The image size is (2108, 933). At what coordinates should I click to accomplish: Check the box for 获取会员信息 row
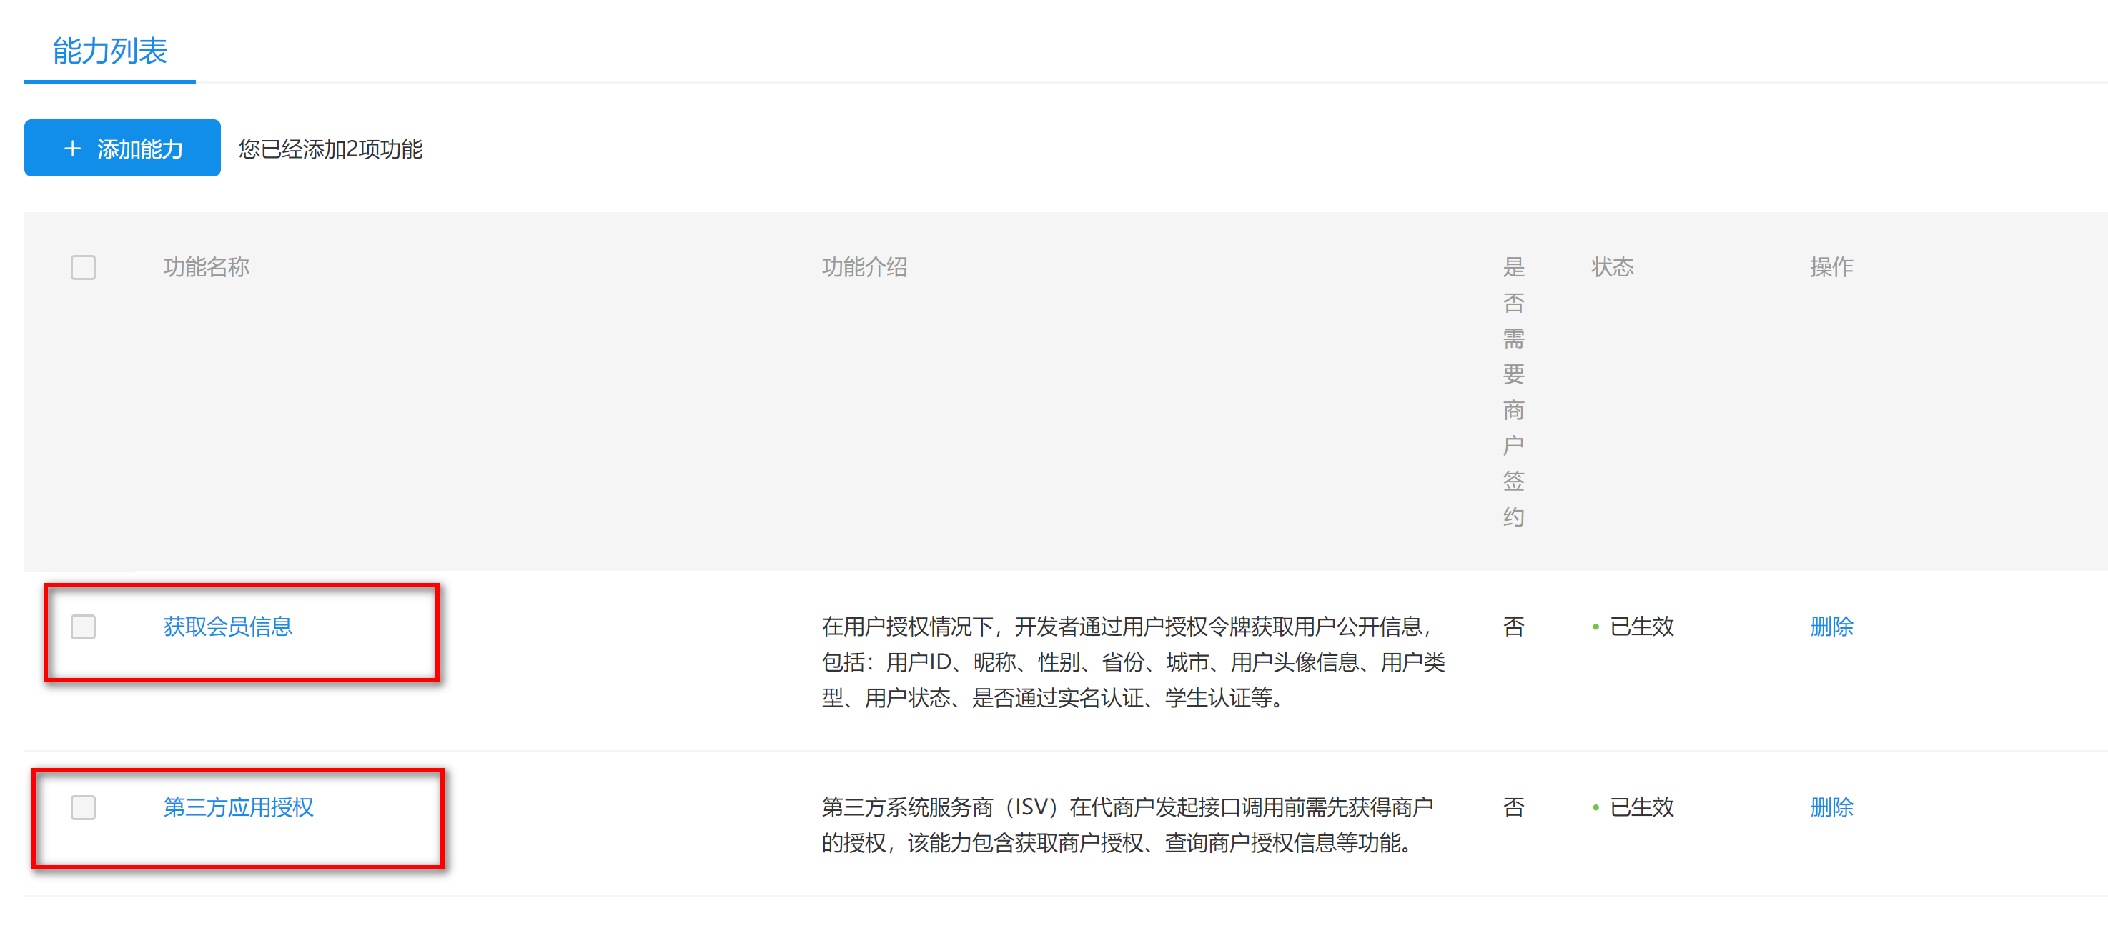pyautogui.click(x=83, y=627)
